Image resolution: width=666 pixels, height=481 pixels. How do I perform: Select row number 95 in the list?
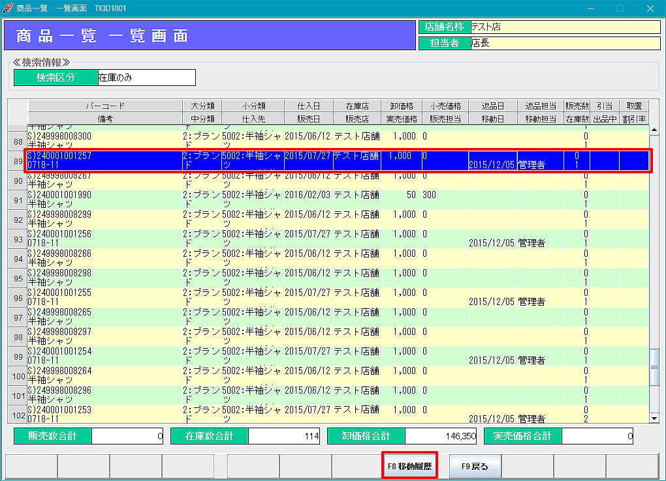point(18,278)
